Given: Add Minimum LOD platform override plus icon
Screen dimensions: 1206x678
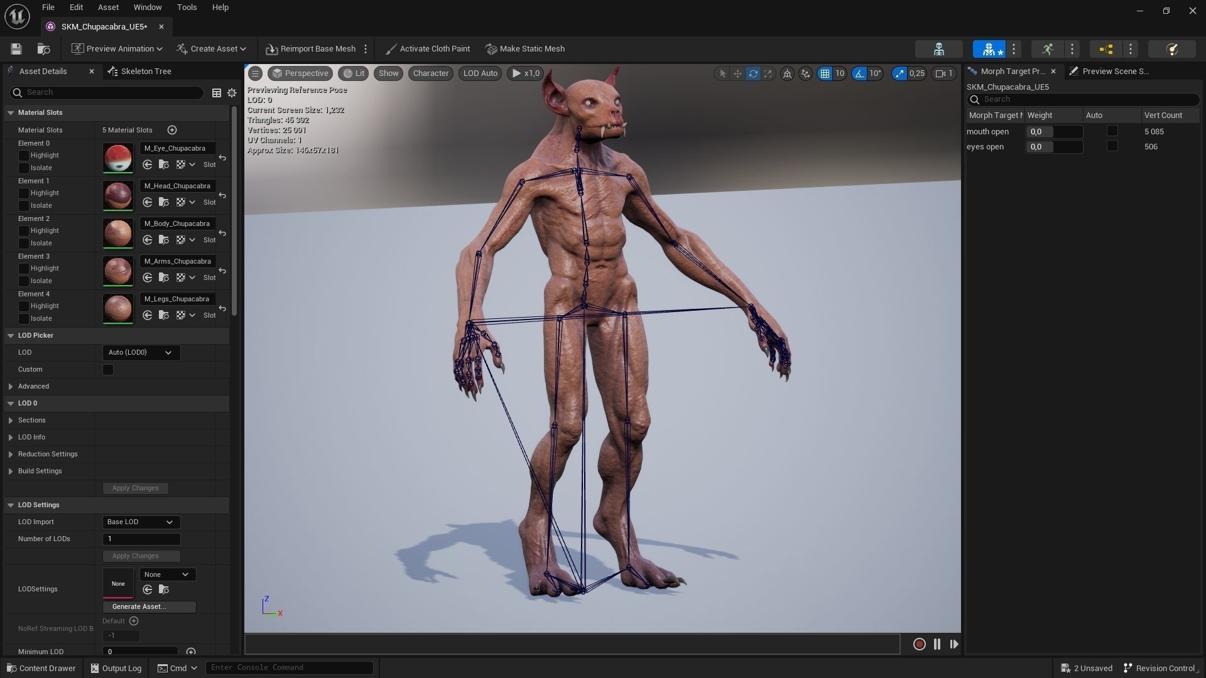Looking at the screenshot, I should pyautogui.click(x=191, y=652).
